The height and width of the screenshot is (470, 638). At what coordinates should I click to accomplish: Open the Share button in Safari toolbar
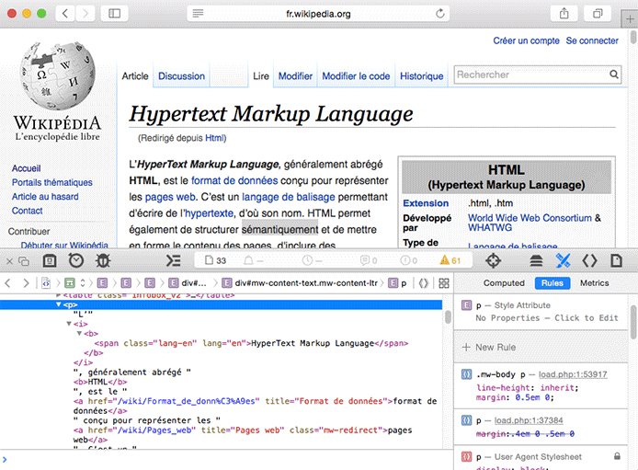564,14
